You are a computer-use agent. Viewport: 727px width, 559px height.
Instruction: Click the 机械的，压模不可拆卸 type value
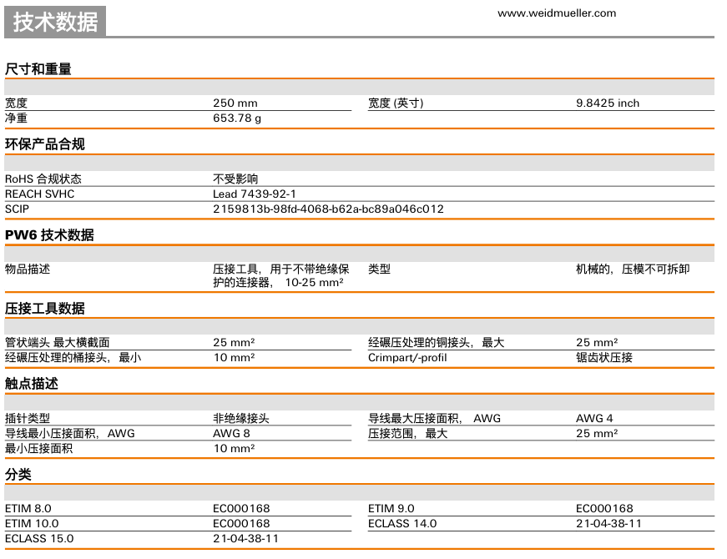click(633, 269)
